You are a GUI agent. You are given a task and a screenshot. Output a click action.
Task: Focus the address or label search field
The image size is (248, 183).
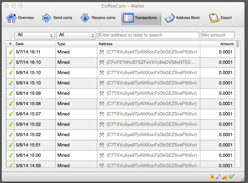tap(148, 35)
